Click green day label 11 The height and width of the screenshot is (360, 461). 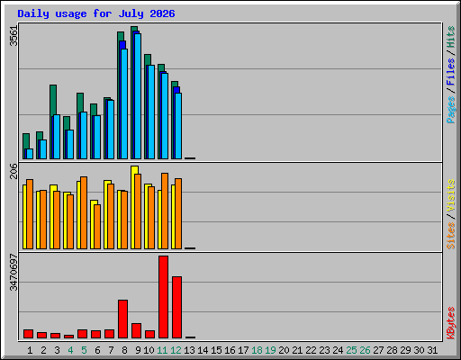coord(162,350)
